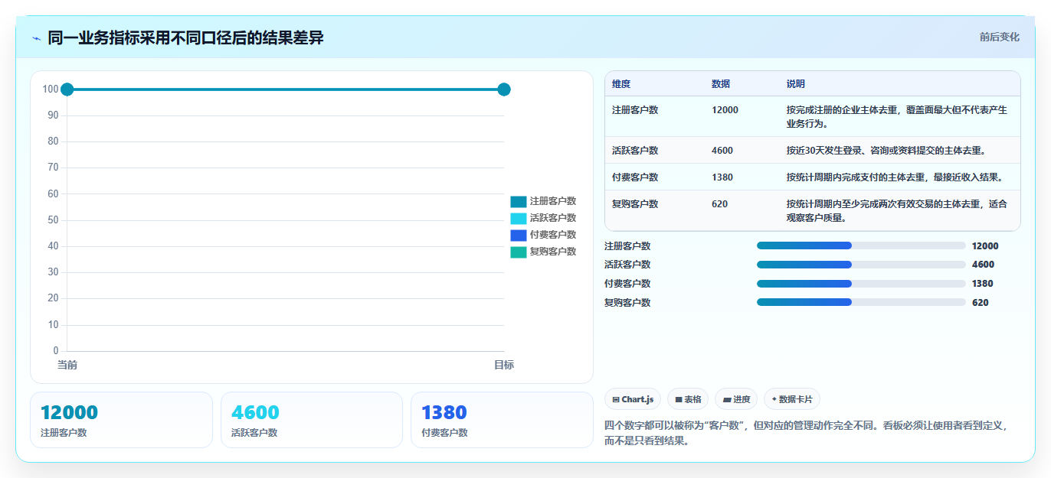The image size is (1051, 478).
Task: Click the 100 y-axis label
Action: coord(51,89)
